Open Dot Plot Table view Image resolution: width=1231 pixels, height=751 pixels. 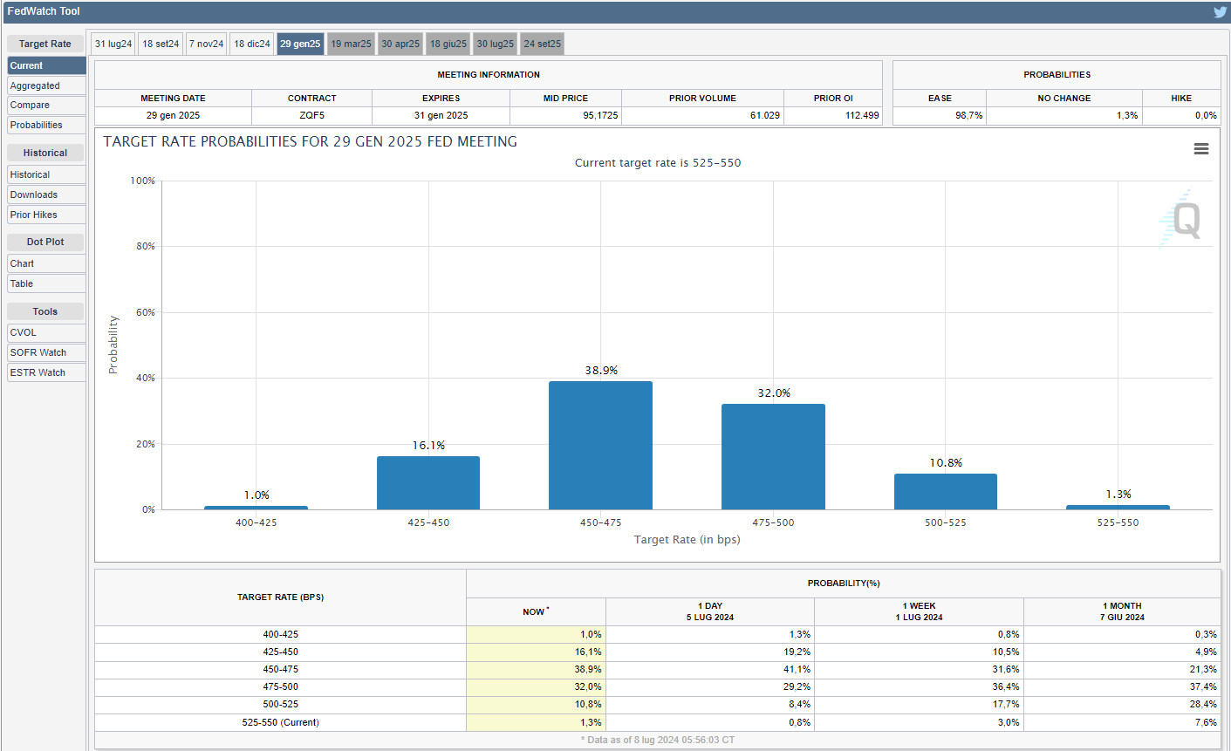tap(46, 283)
